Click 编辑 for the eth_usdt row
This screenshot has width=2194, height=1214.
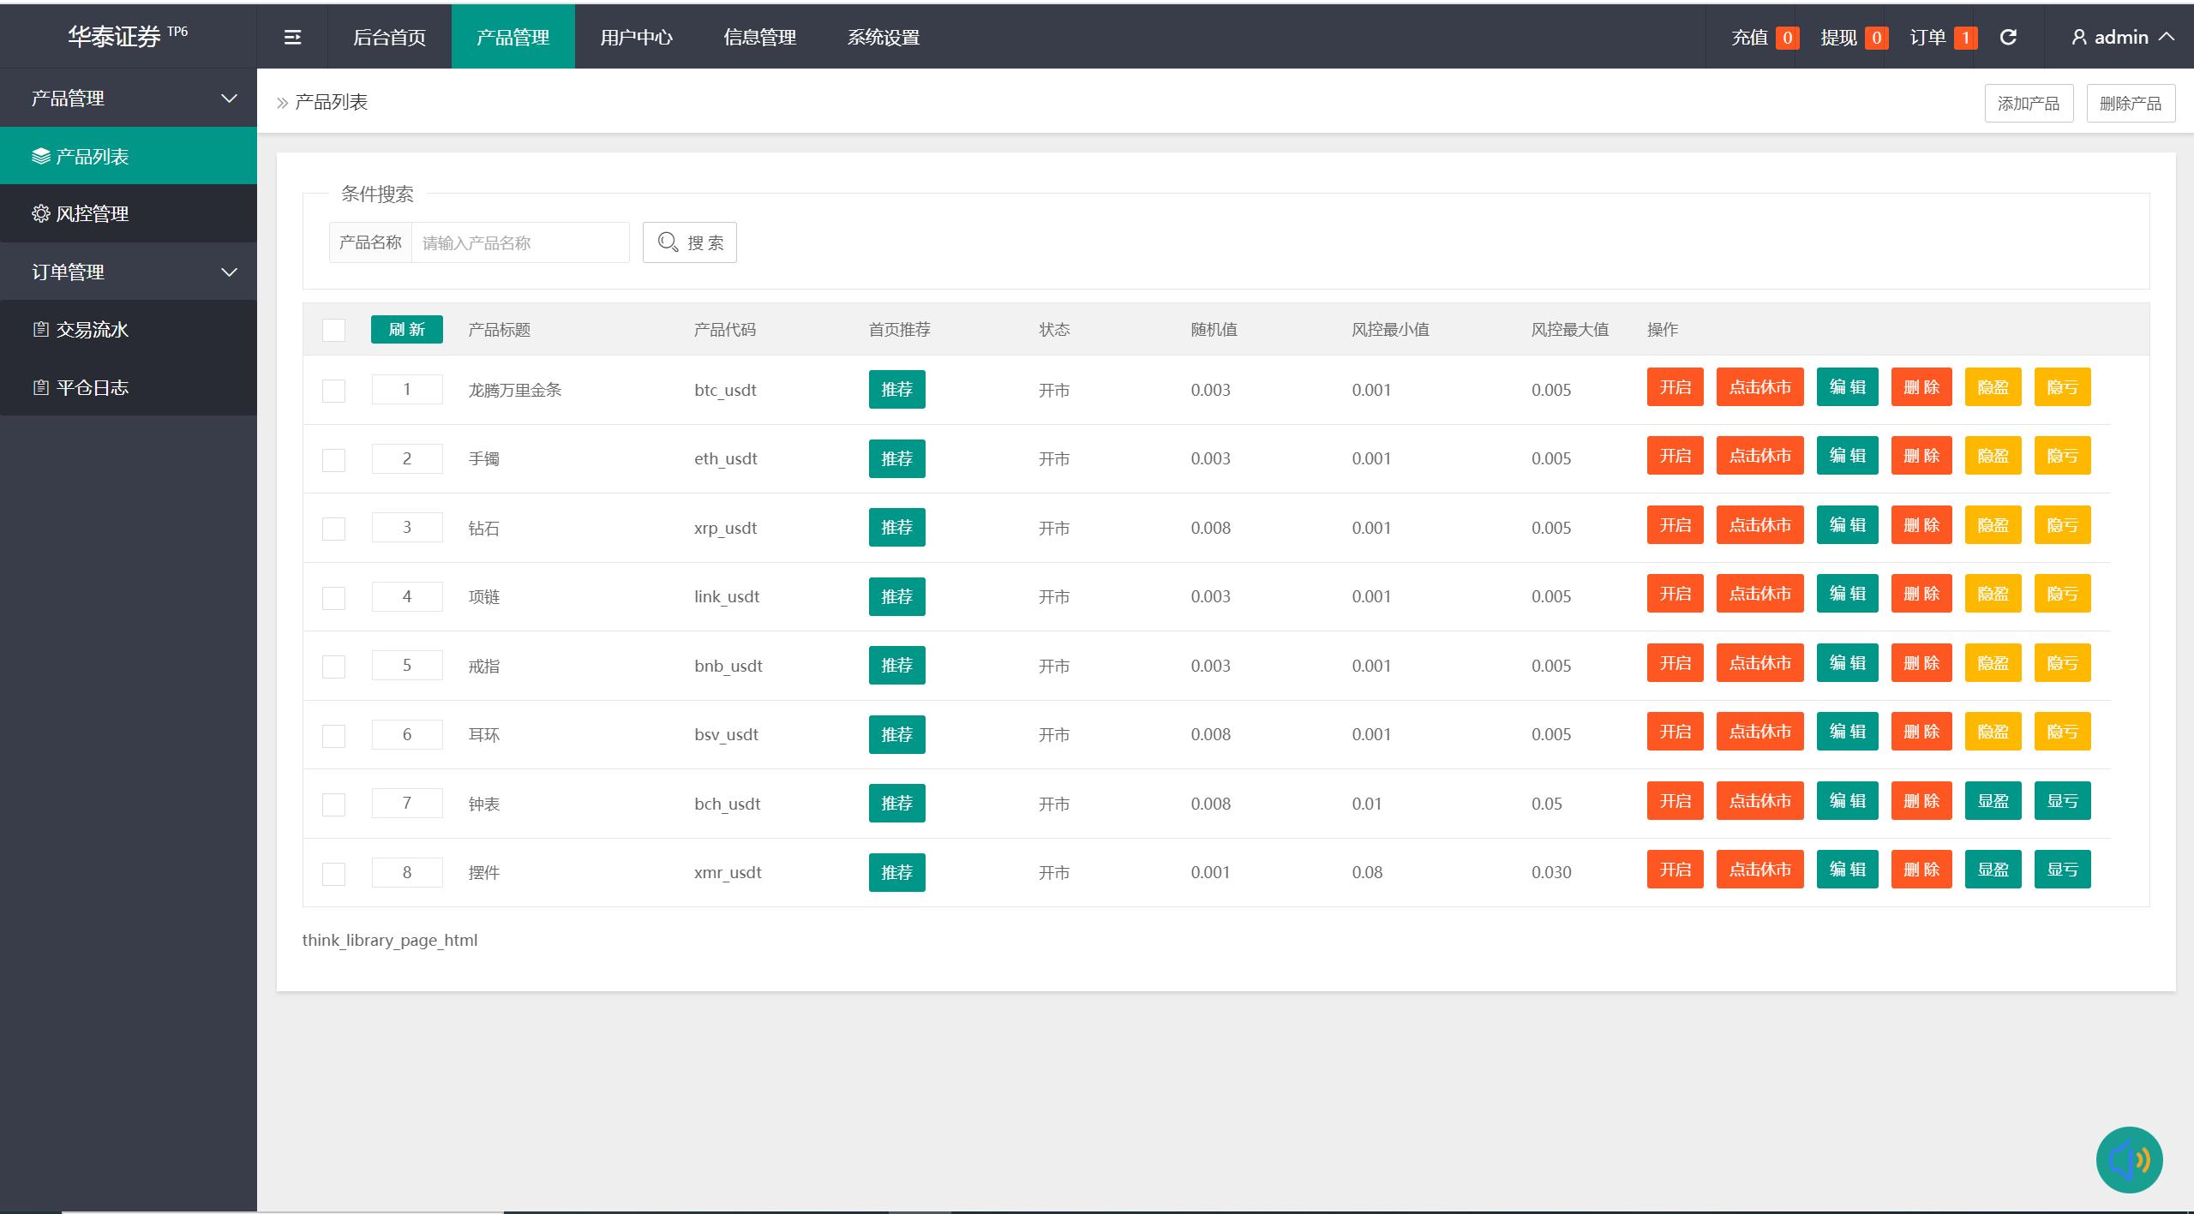coord(1847,456)
